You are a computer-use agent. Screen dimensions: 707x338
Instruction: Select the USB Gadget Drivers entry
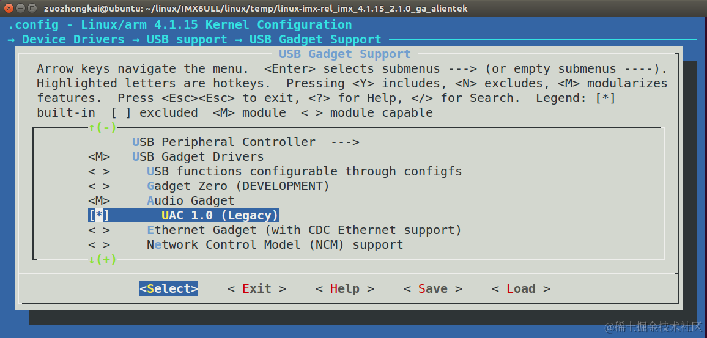198,157
